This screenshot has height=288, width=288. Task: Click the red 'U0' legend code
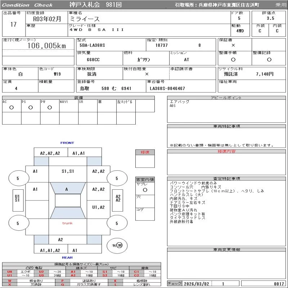(x=10, y=272)
